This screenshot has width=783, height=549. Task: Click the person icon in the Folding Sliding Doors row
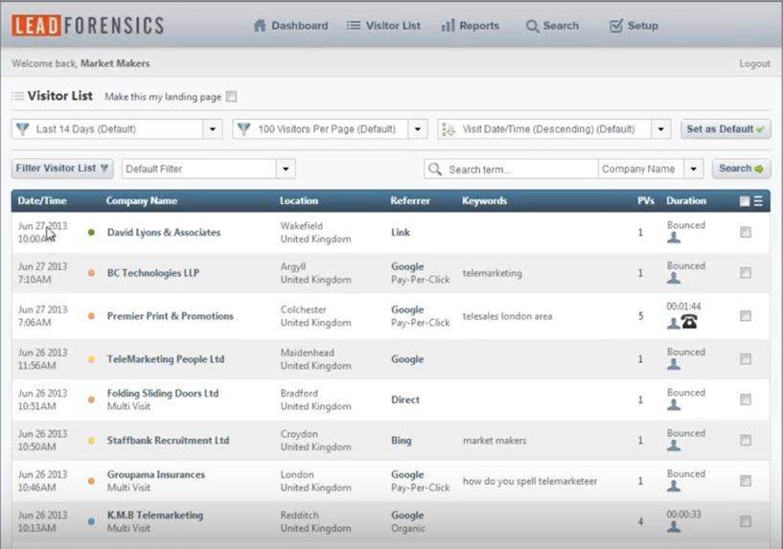tap(674, 404)
